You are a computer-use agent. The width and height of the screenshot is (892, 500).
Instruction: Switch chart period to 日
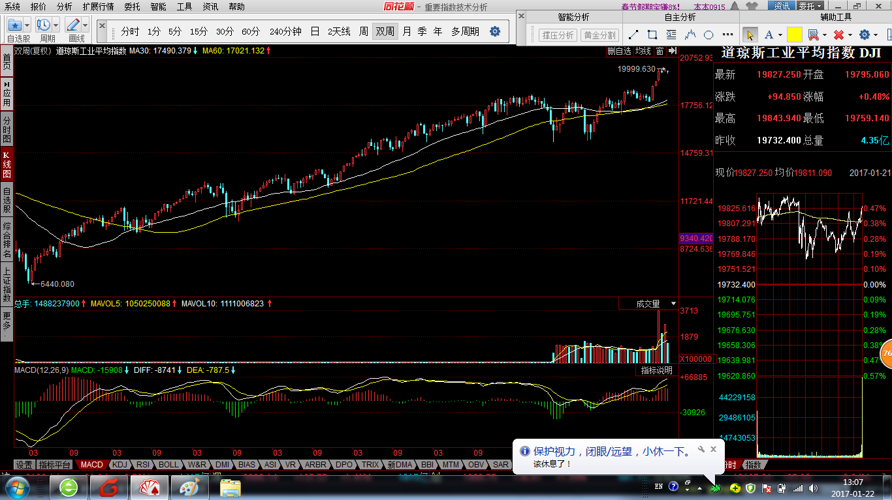click(315, 31)
